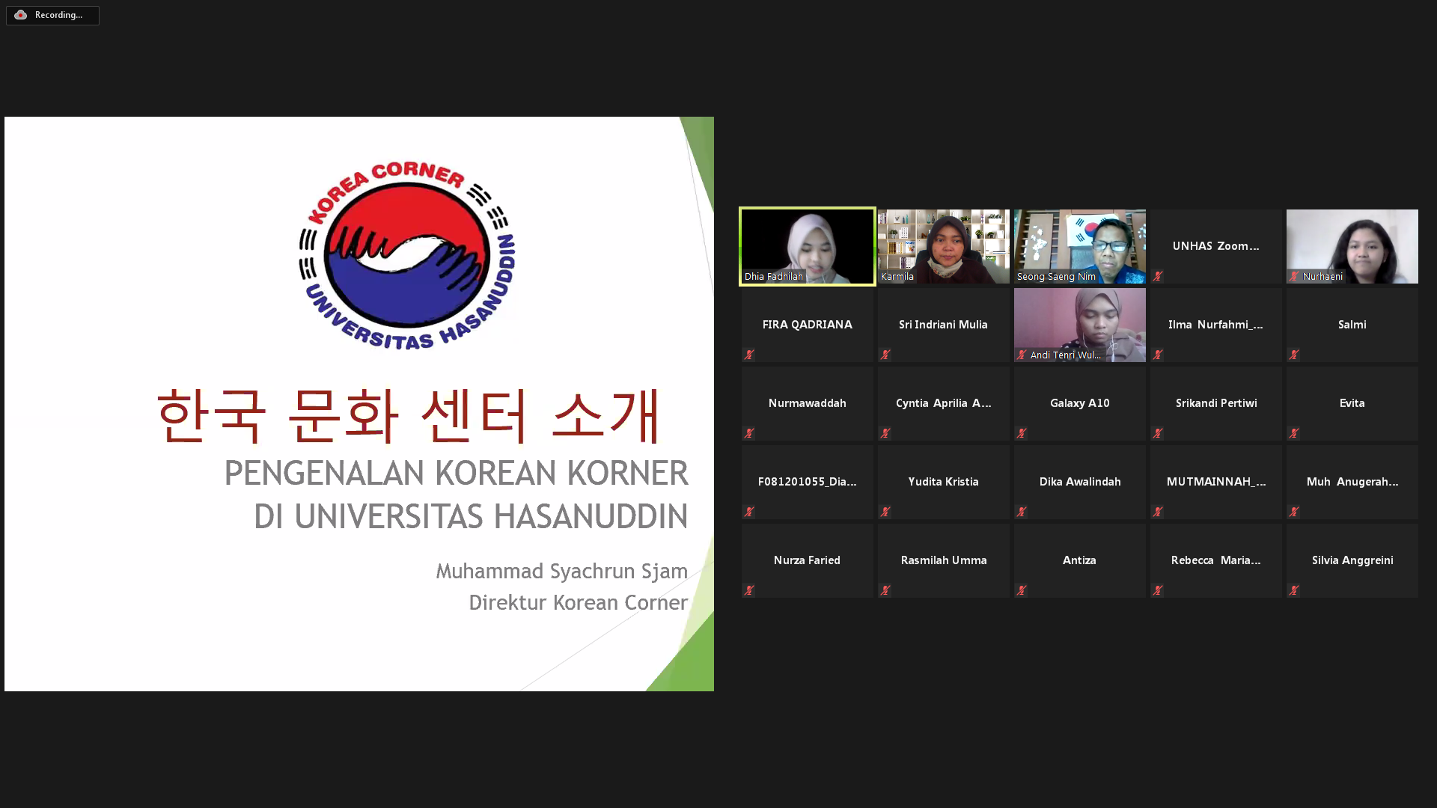Click the Yudita Kristia participant tile
The width and height of the screenshot is (1437, 808).
pos(943,482)
